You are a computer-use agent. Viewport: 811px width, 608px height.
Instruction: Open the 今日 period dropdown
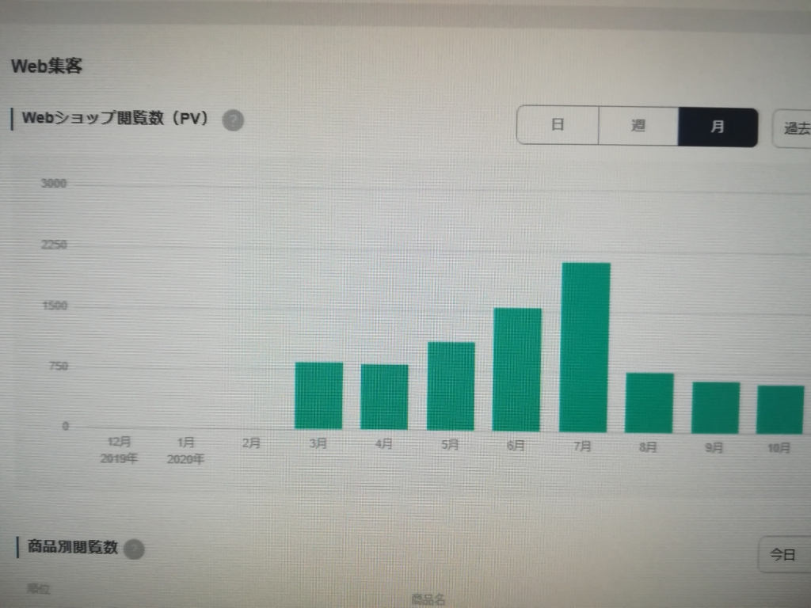point(785,555)
